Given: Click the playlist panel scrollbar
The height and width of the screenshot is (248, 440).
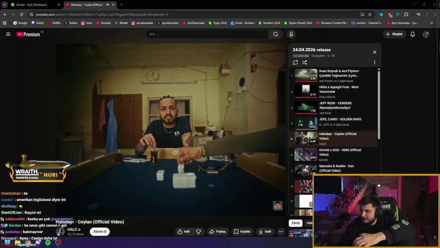Looking at the screenshot, I should [x=379, y=105].
